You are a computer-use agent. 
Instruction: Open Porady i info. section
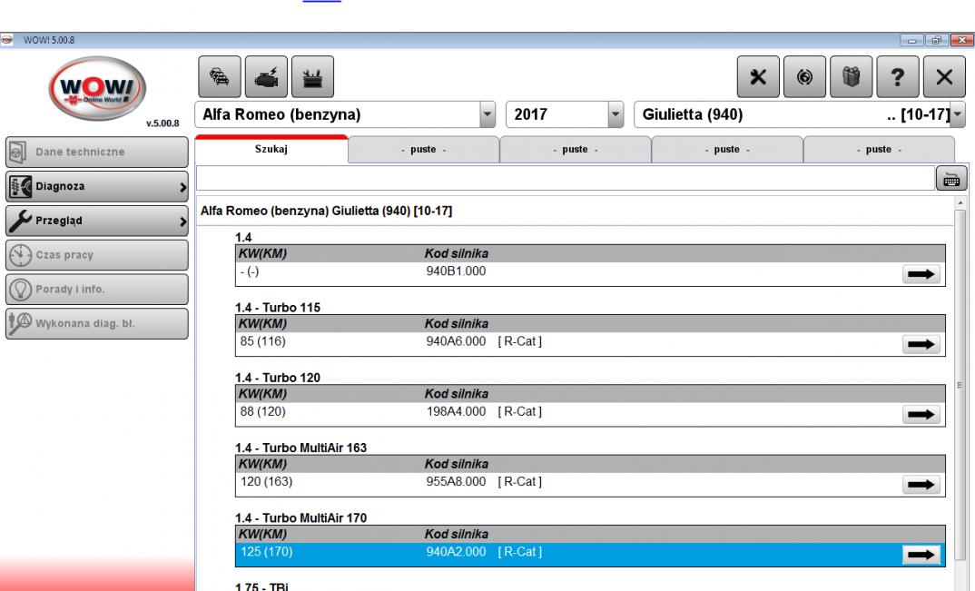click(x=97, y=289)
